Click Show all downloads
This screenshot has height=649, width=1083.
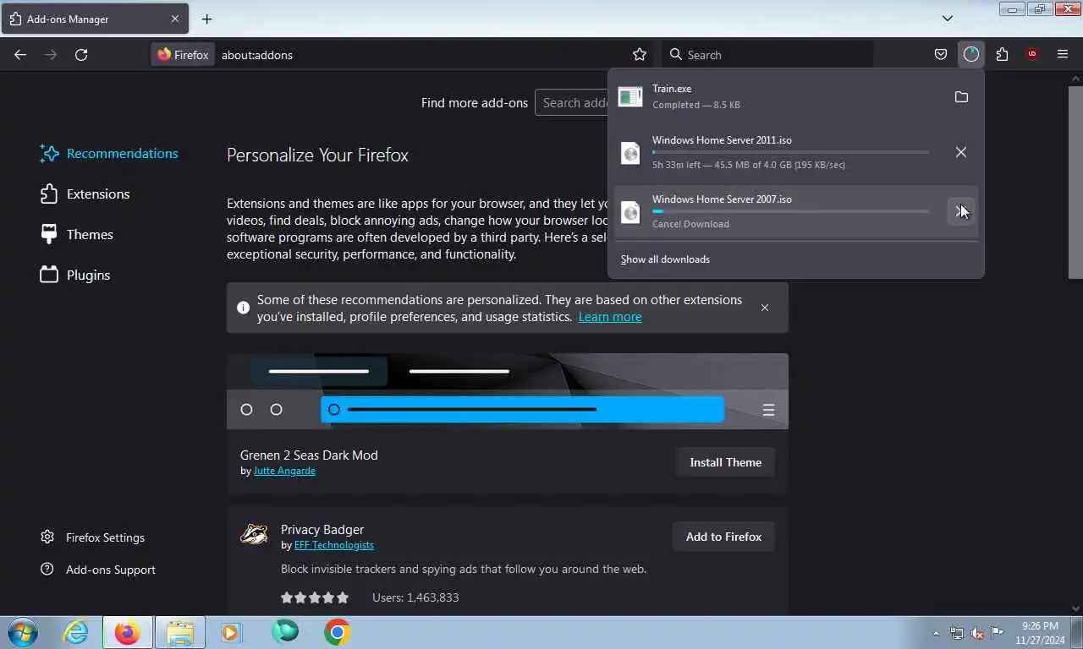point(665,259)
